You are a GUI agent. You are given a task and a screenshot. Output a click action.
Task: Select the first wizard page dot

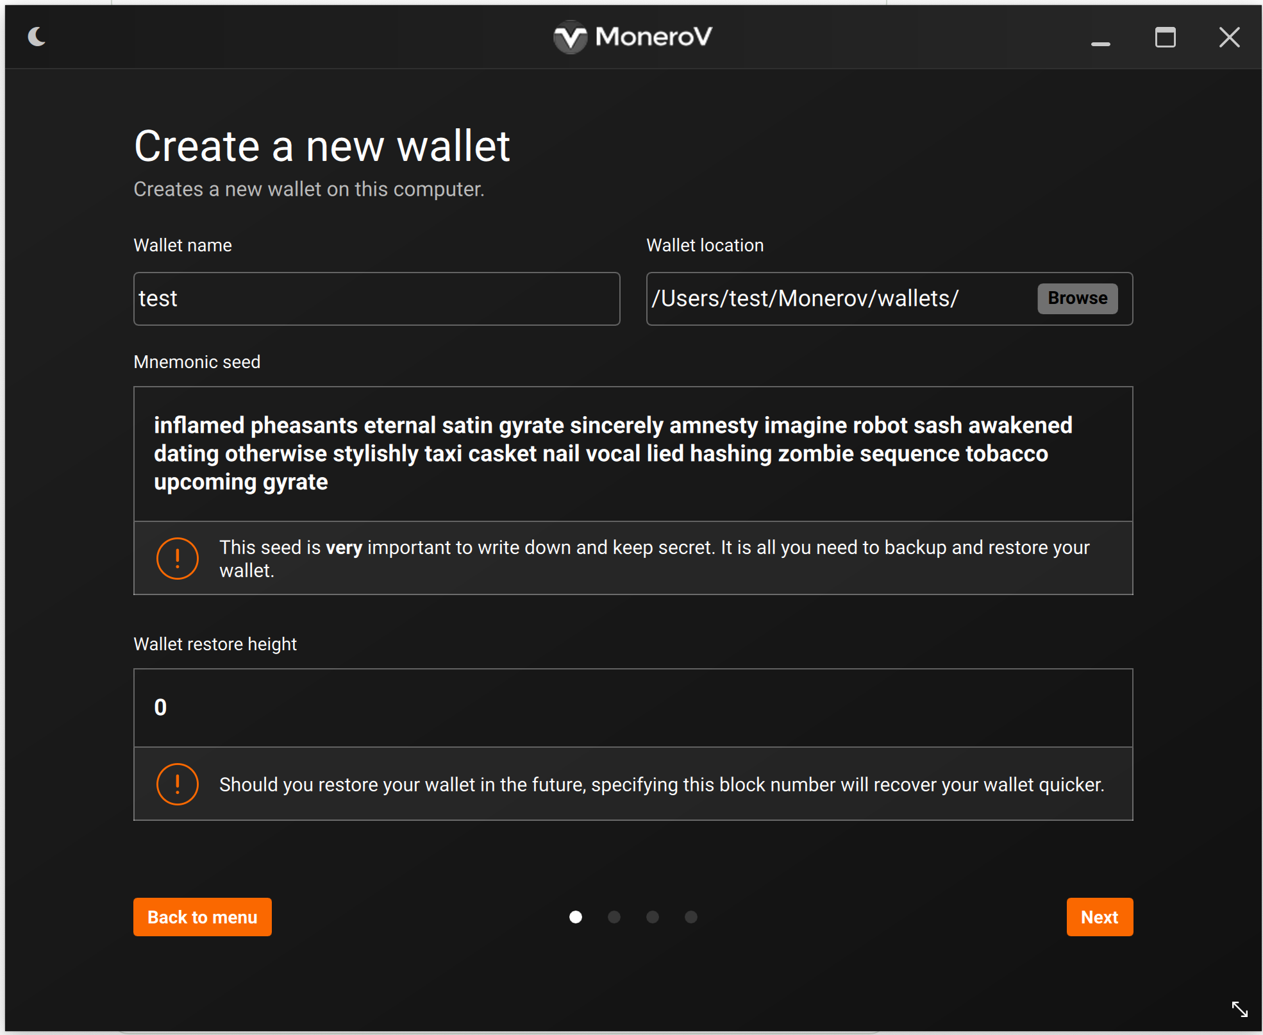click(x=576, y=917)
